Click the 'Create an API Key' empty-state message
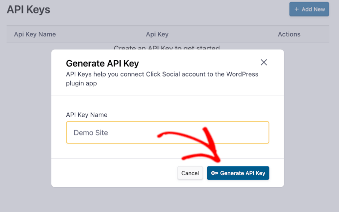Image resolution: width=339 pixels, height=212 pixels. 167,48
